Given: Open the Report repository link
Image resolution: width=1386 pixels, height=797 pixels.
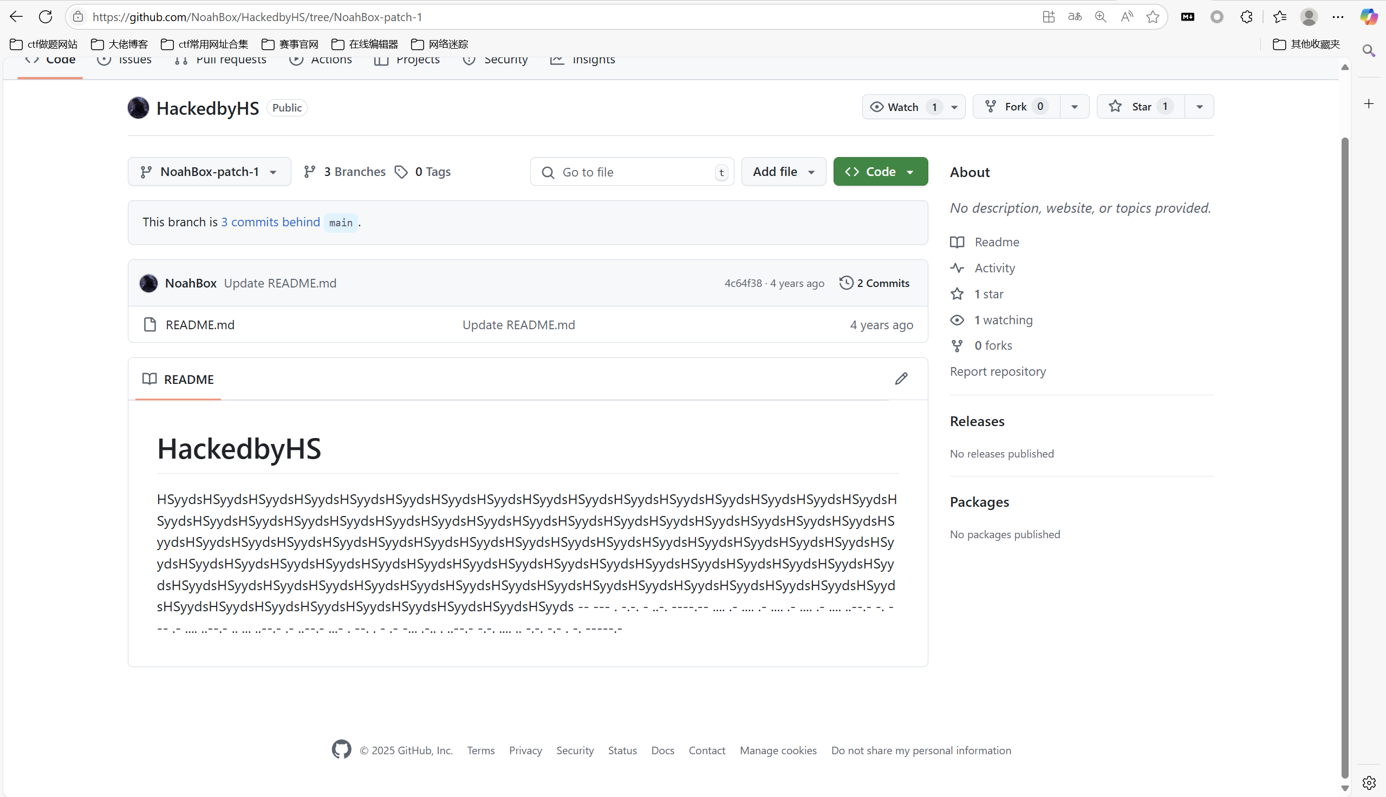Looking at the screenshot, I should [997, 371].
